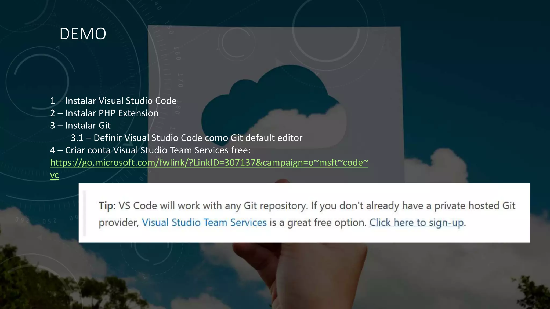Click the bold 'Tip:' label
Image resolution: width=550 pixels, height=309 pixels.
pyautogui.click(x=107, y=206)
